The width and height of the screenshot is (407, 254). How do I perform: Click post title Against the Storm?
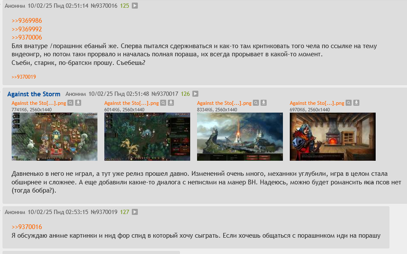click(34, 94)
